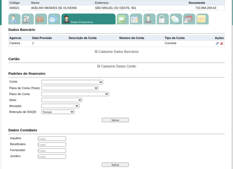Image resolution: width=233 pixels, height=169 pixels.
Task: Focus the Inquilino Conta input field
Action: point(52,139)
